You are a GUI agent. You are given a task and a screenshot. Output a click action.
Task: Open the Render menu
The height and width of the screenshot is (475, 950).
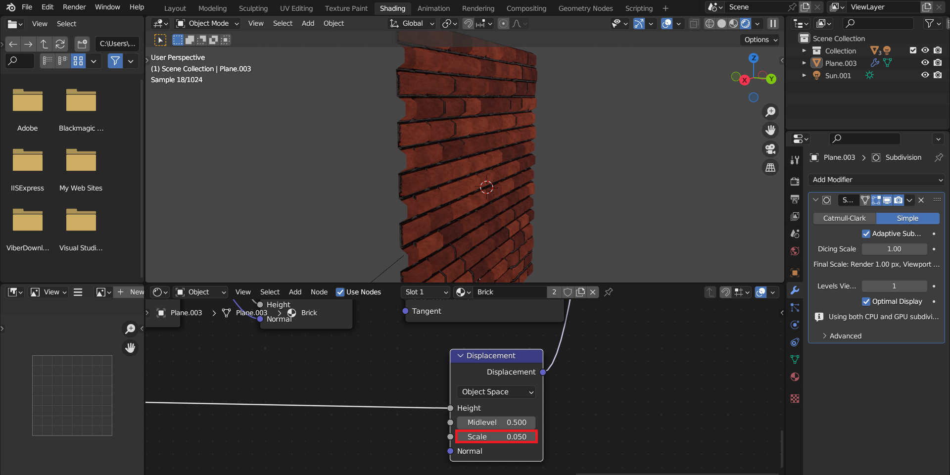tap(74, 7)
